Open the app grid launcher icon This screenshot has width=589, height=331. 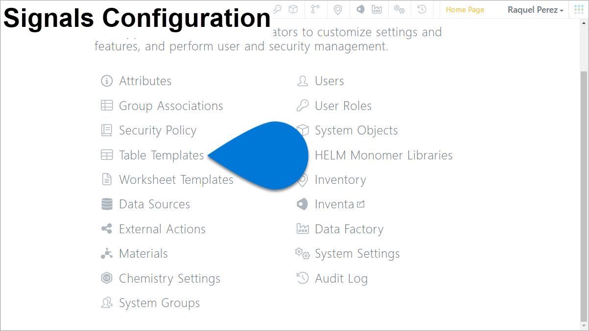pyautogui.click(x=579, y=9)
